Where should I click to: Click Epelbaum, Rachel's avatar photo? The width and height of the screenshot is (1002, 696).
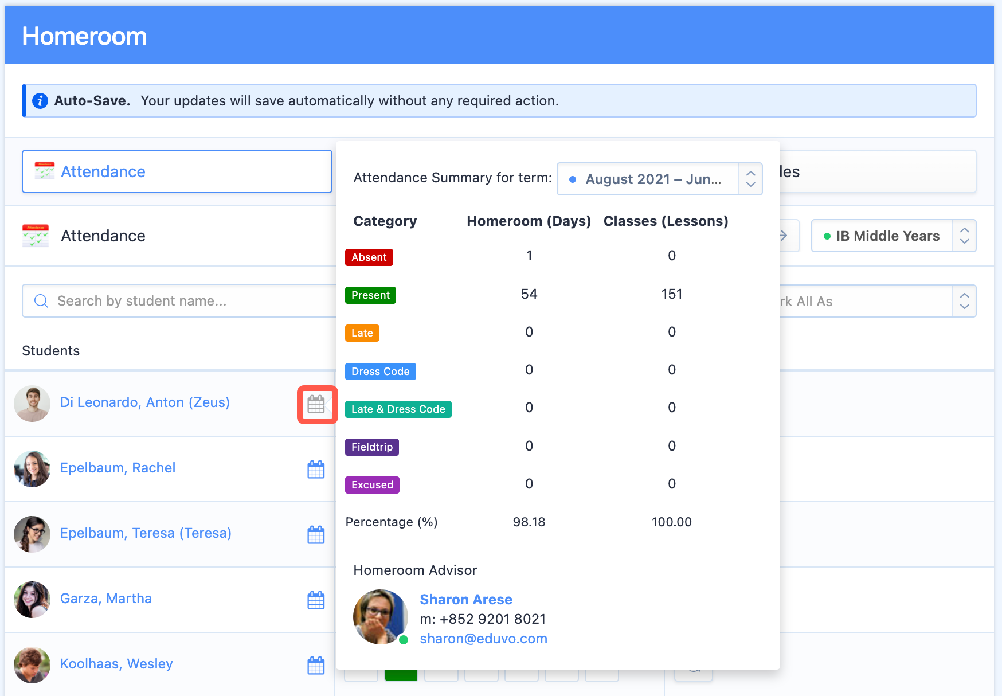32,468
